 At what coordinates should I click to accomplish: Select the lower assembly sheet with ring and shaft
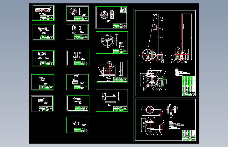click(165, 120)
